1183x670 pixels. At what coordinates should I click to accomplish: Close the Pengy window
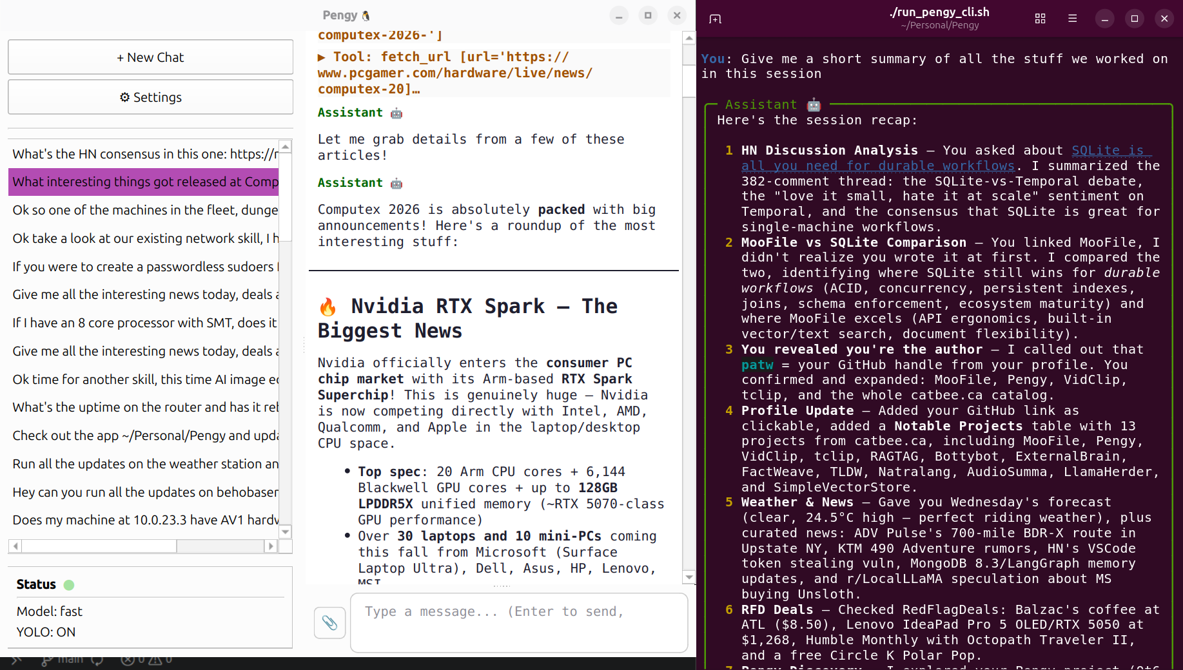(677, 16)
